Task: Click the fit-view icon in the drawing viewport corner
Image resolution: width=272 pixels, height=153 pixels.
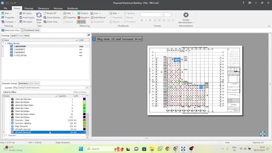Action: pos(262,133)
